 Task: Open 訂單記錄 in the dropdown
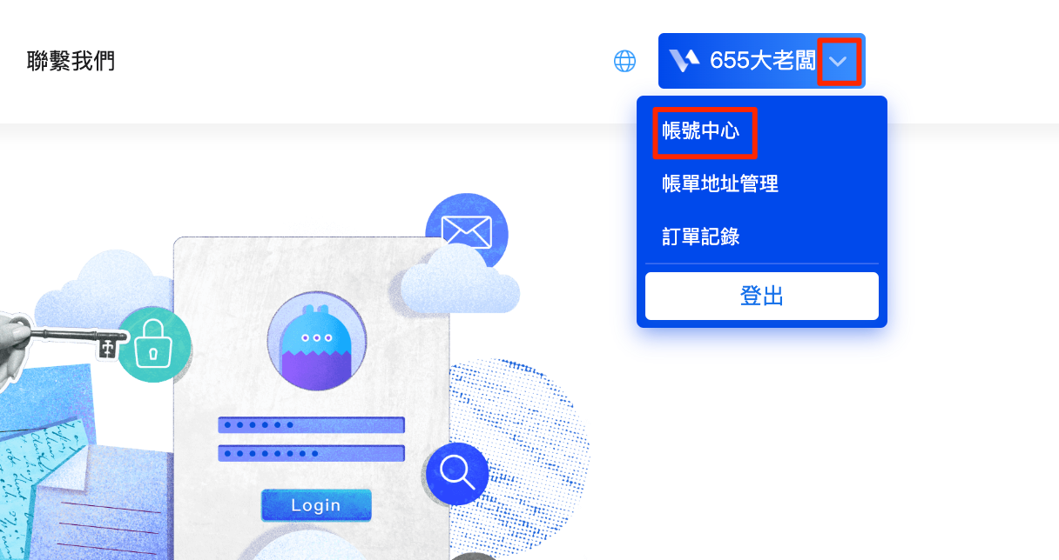tap(701, 236)
